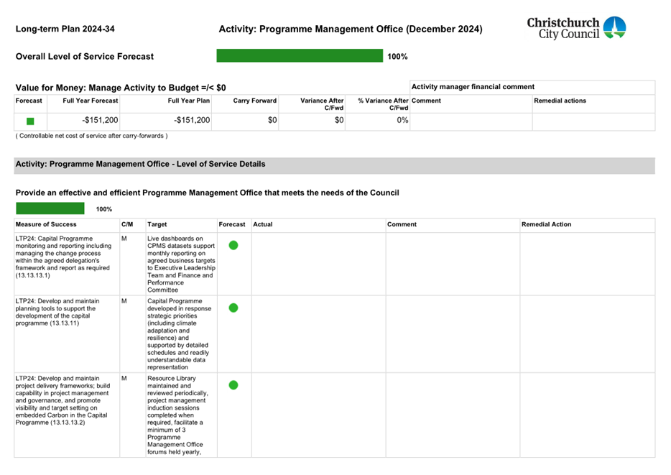Select the Carry Forward column header
671x475 pixels.
point(255,101)
